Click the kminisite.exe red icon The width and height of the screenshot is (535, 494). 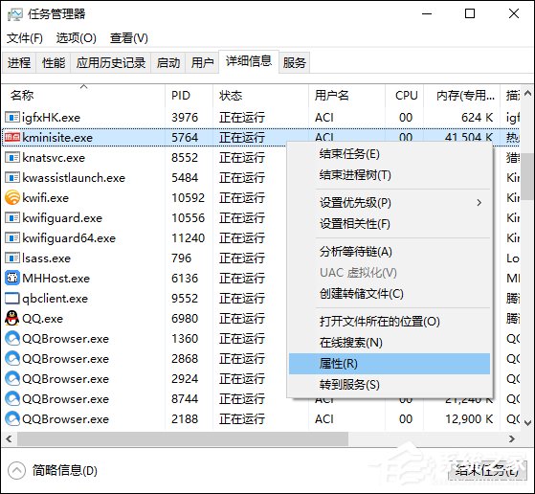pyautogui.click(x=12, y=137)
